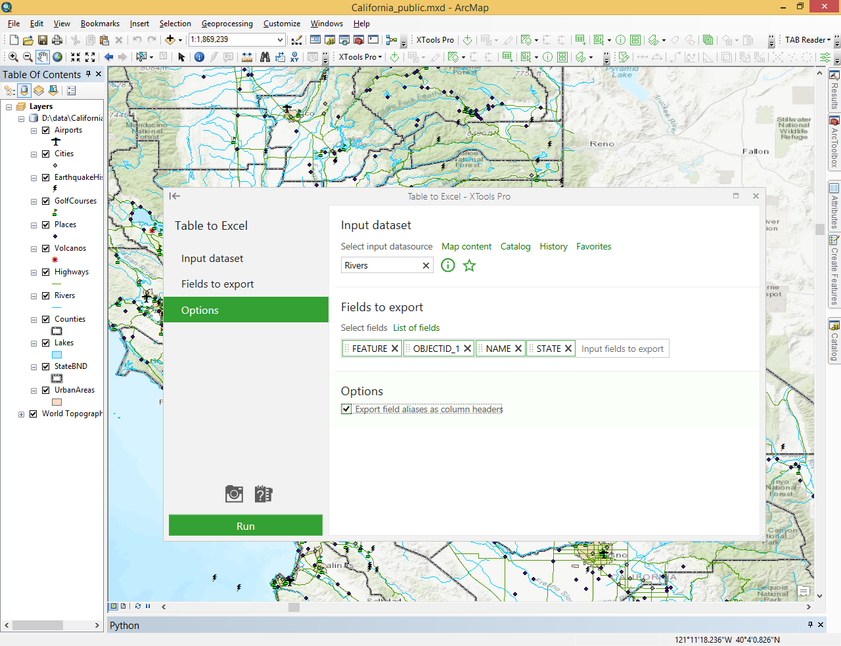Click the Lakes layer blue color swatch
The height and width of the screenshot is (646, 841).
click(57, 355)
